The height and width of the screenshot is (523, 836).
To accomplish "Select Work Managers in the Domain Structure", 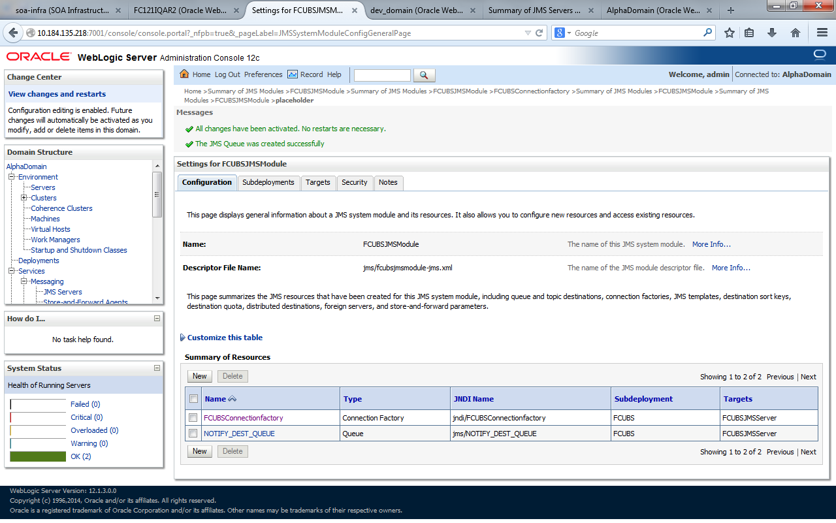I will click(x=56, y=240).
